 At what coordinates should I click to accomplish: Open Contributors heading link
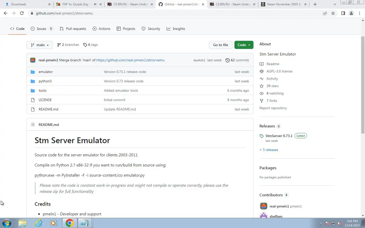click(271, 195)
